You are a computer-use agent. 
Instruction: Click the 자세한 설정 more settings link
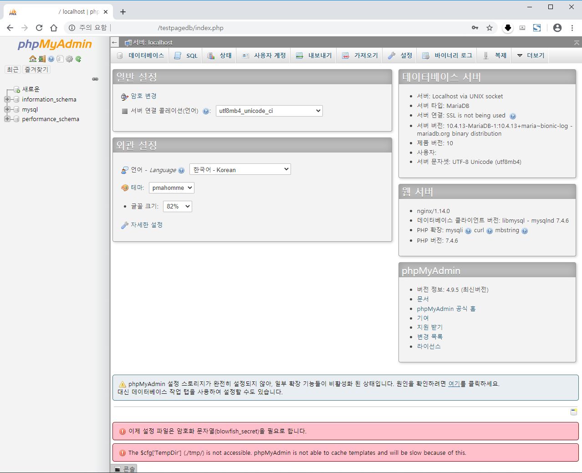(x=147, y=225)
